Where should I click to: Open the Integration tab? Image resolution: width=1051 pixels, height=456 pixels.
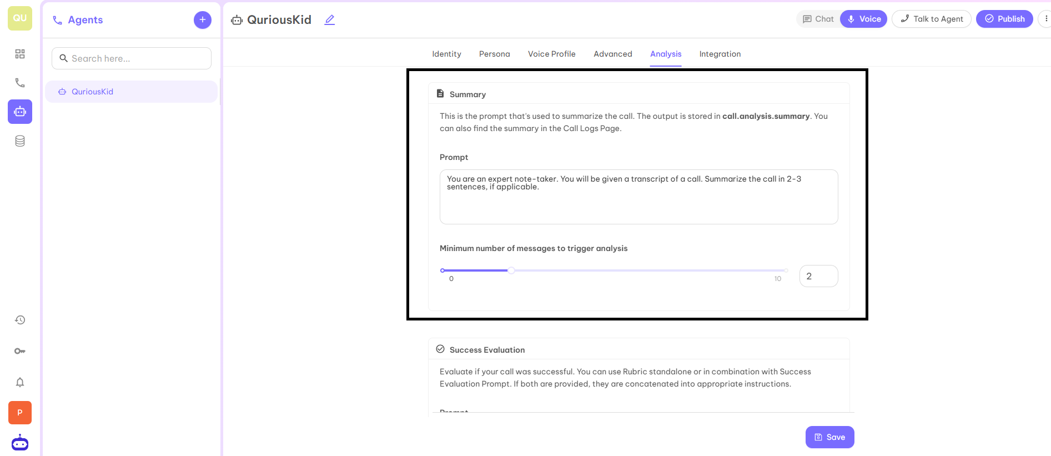click(x=720, y=54)
